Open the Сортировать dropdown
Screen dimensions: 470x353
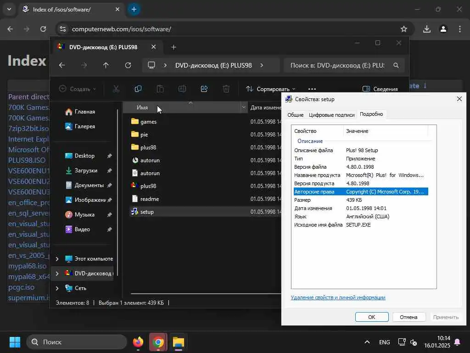271,89
